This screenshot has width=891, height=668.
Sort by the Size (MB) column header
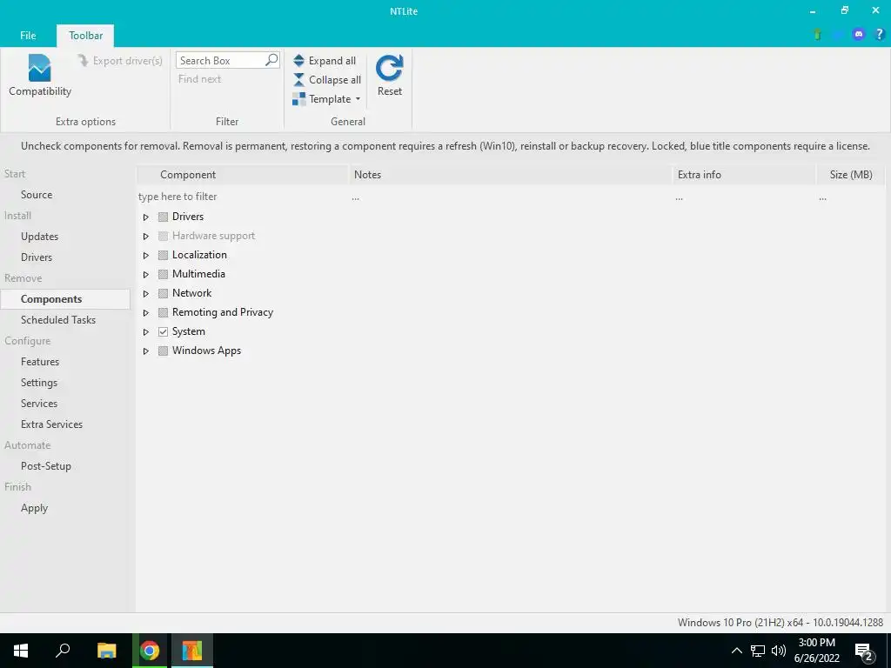click(851, 174)
